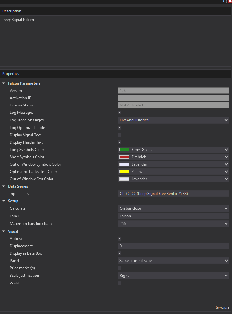Click the Input series field
The image size is (232, 314).
point(173,194)
